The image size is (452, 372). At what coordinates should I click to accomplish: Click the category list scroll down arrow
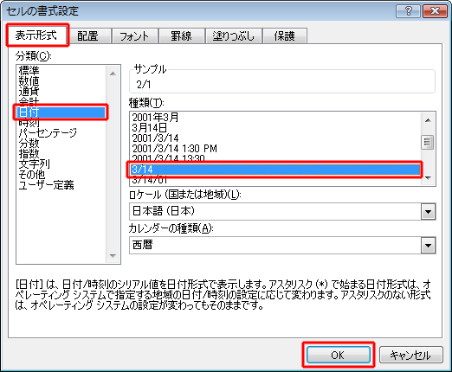(113, 256)
